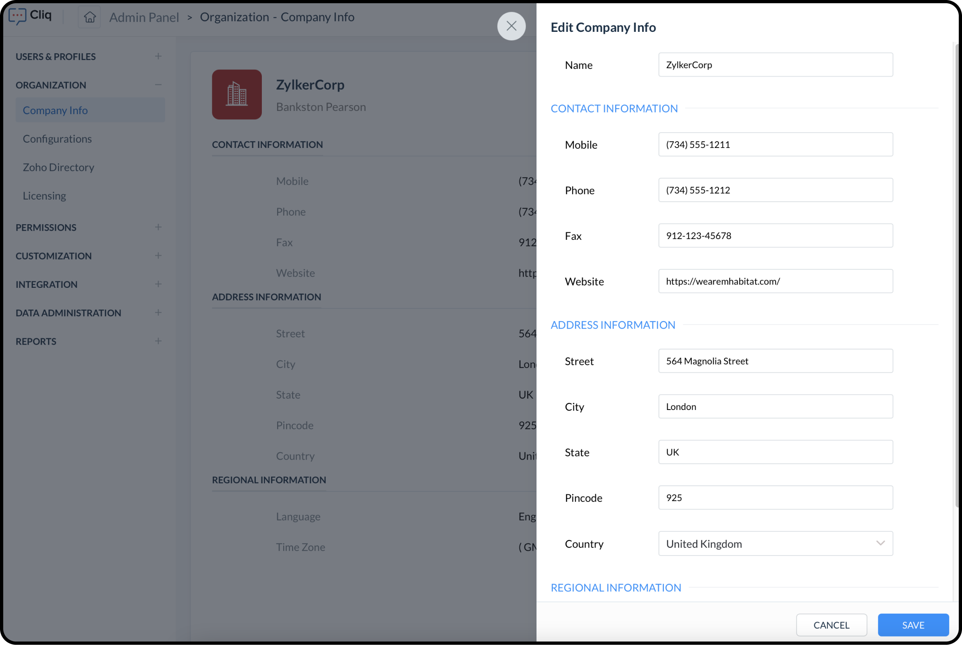Screen dimensions: 962x645
Task: Expand the Reports section
Action: coord(158,341)
